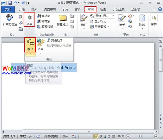Click the Previous Change icon

(130, 21)
